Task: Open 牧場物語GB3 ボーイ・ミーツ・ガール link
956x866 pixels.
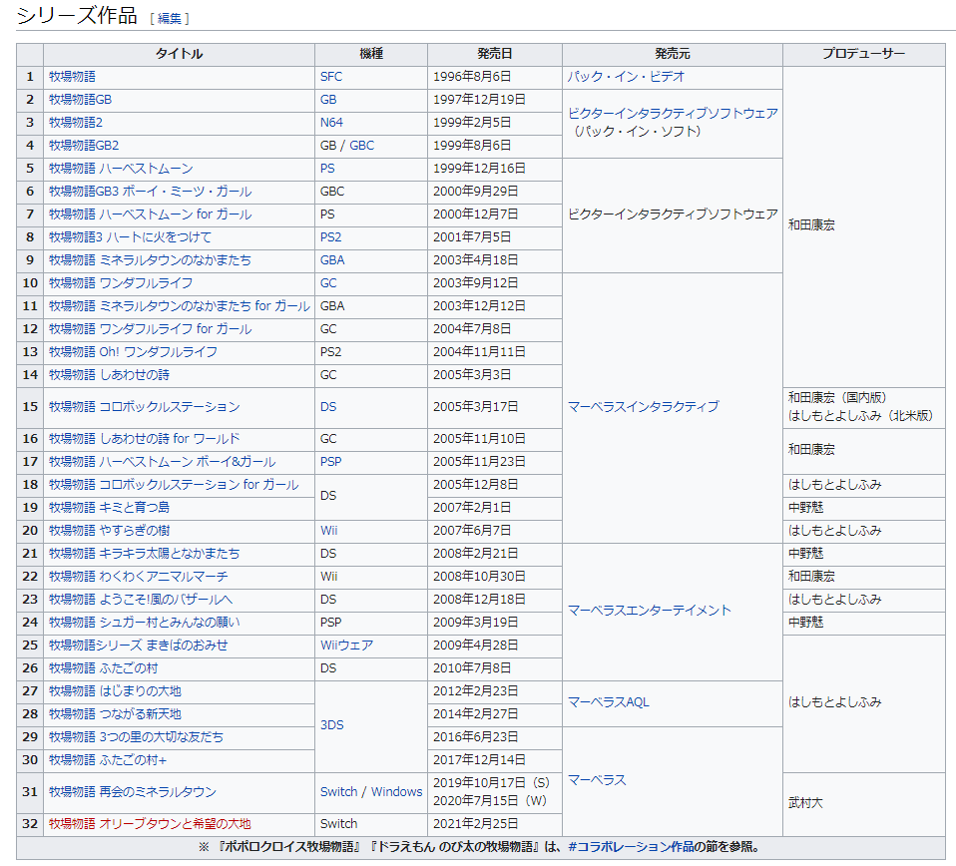Action: [150, 192]
